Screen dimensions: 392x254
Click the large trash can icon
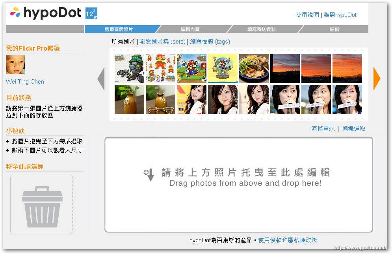(42, 205)
